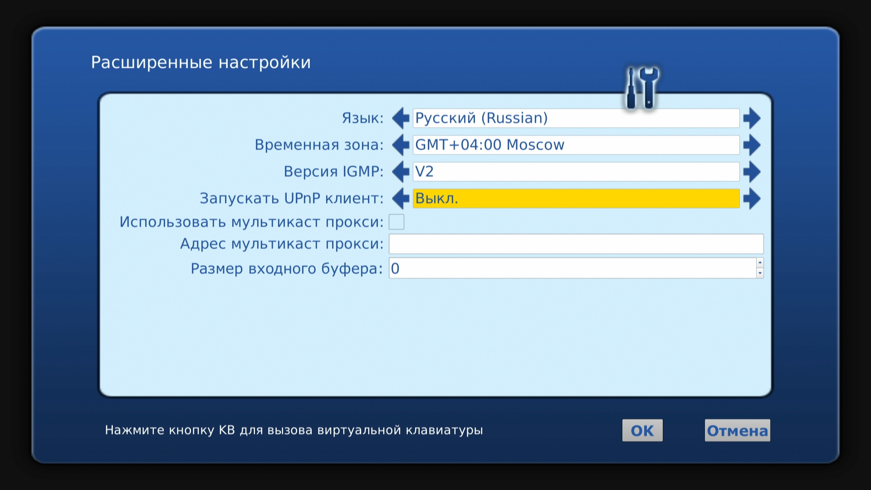
Task: Select the highlighted Выкл. UPnP field
Action: 576,199
